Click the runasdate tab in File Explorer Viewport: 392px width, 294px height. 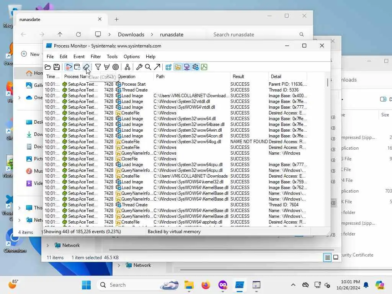tap(61, 20)
